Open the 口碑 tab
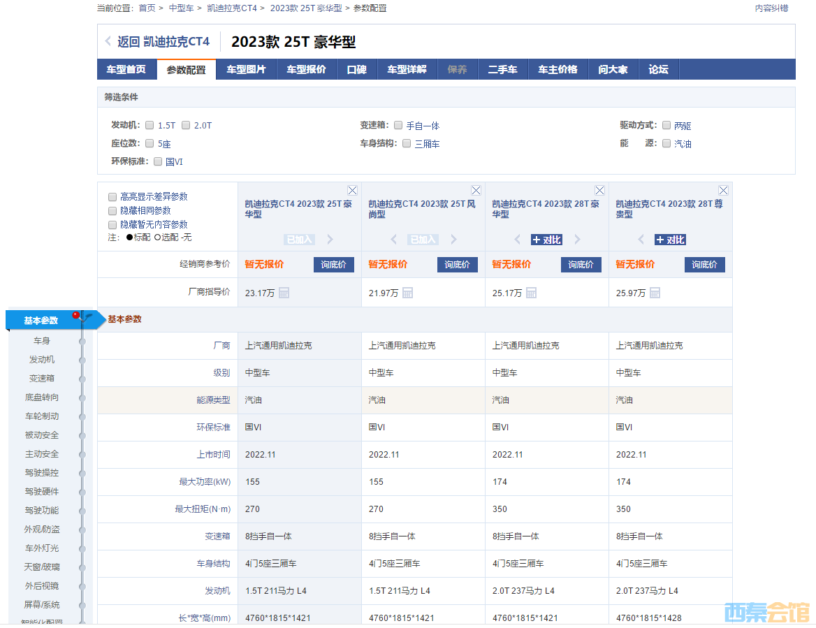 356,69
